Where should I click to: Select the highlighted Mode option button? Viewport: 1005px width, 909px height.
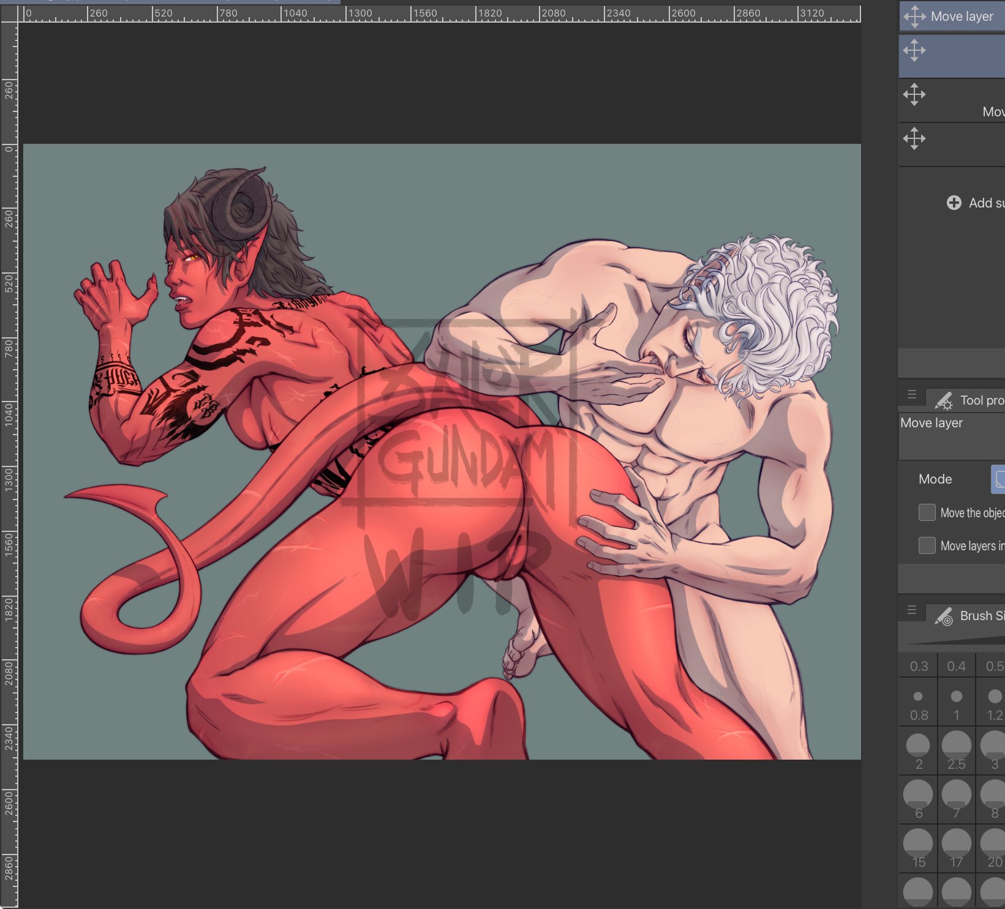coord(998,479)
